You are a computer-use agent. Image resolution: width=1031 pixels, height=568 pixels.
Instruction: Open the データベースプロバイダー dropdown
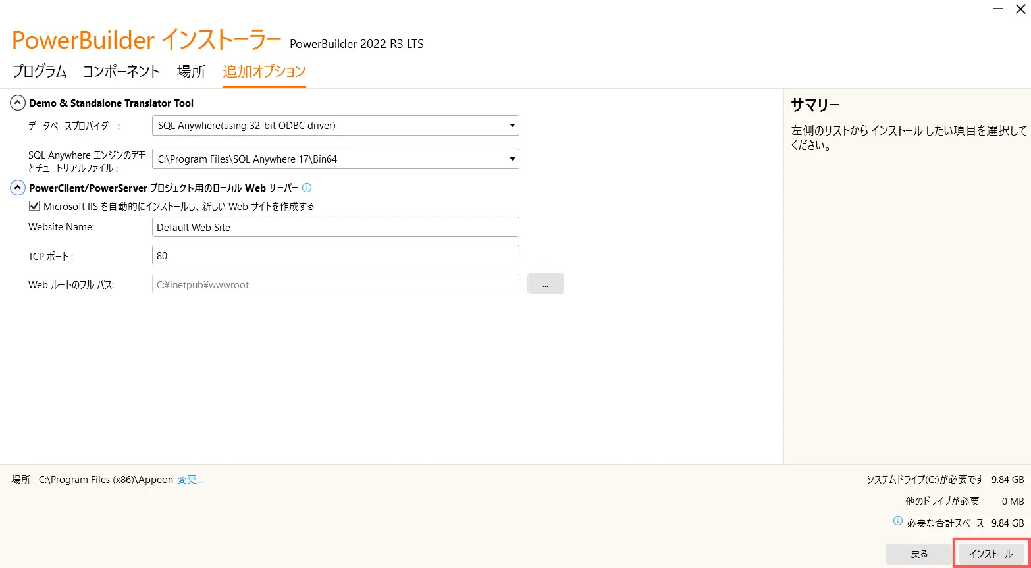335,125
